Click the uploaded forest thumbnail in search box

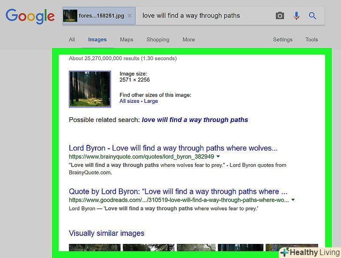[70, 15]
